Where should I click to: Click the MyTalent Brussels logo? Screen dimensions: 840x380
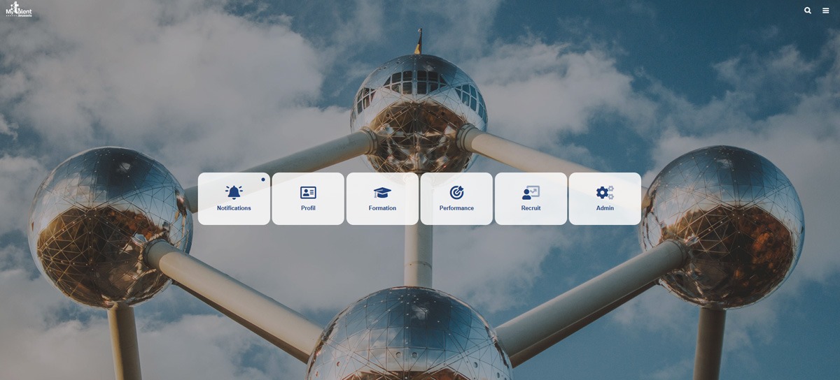tap(19, 10)
